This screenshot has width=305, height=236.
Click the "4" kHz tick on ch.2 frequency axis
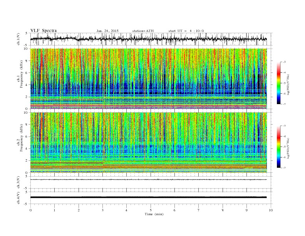pos(27,149)
